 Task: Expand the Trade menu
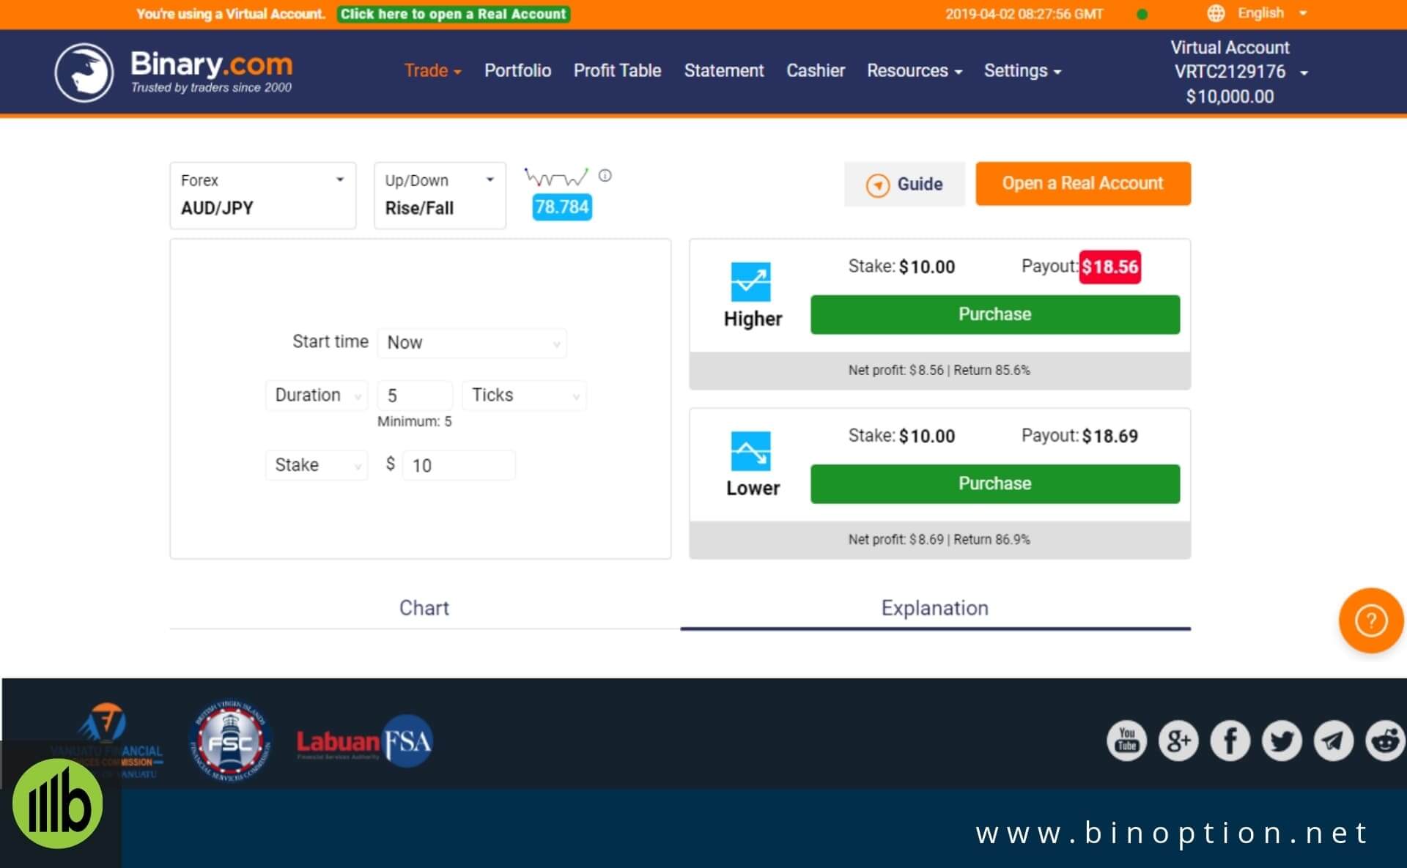pos(432,71)
